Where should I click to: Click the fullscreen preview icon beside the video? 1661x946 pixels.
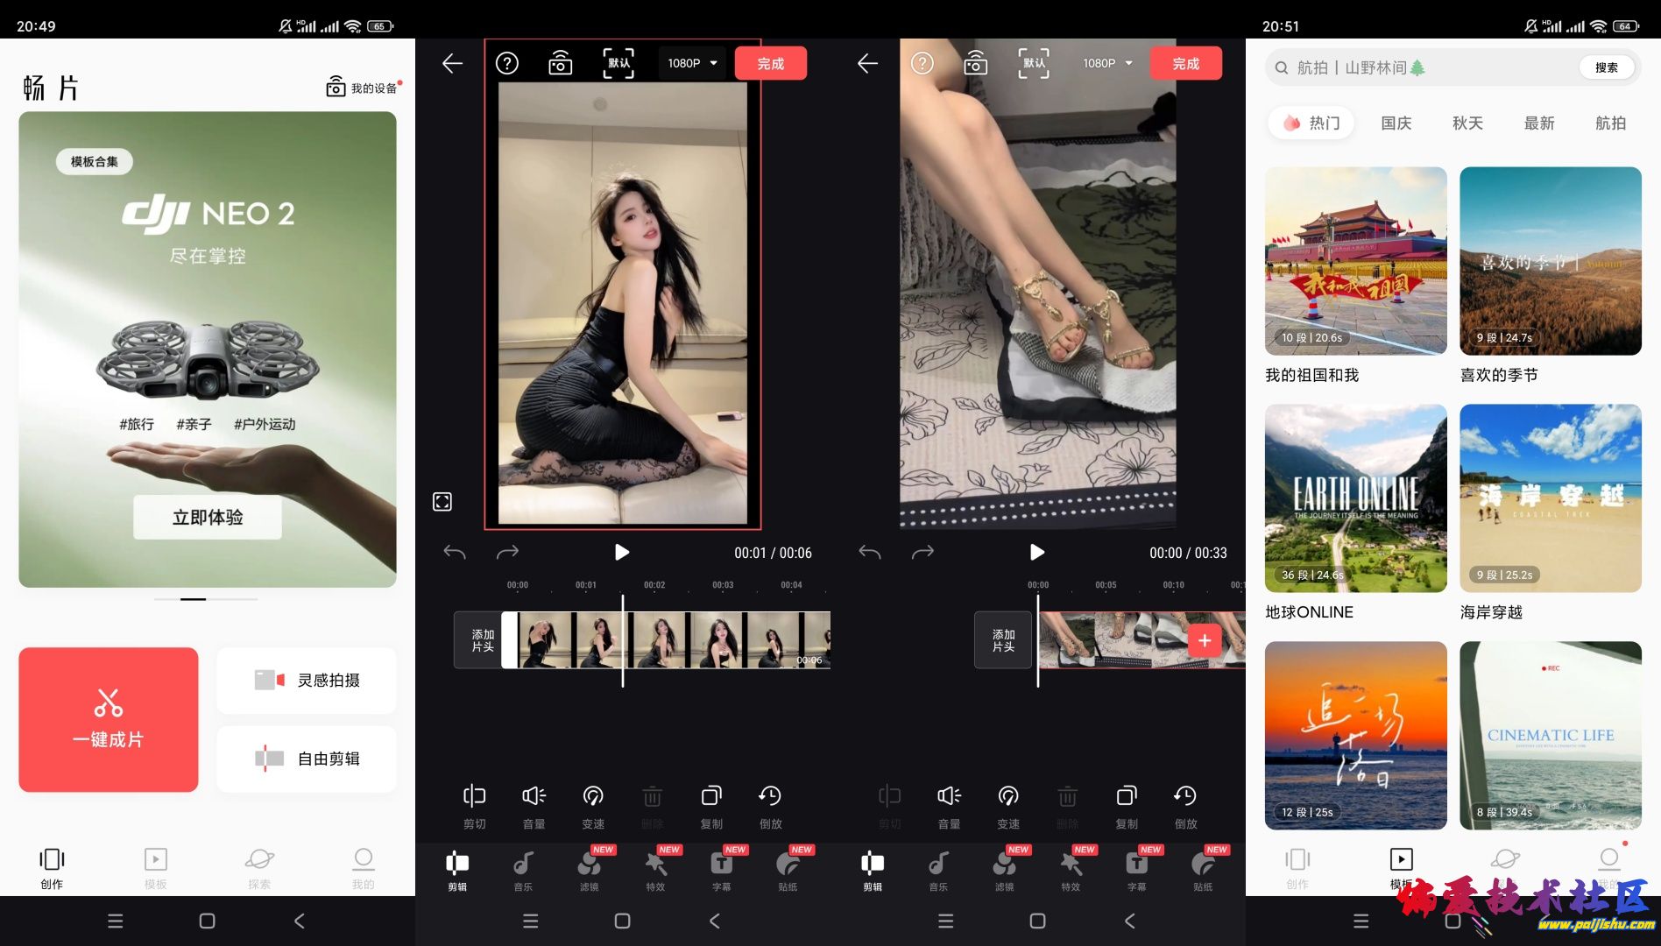click(x=442, y=502)
